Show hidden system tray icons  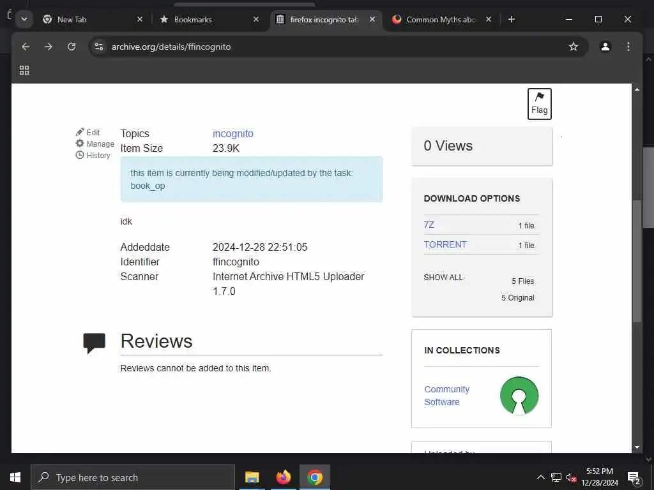tap(540, 477)
